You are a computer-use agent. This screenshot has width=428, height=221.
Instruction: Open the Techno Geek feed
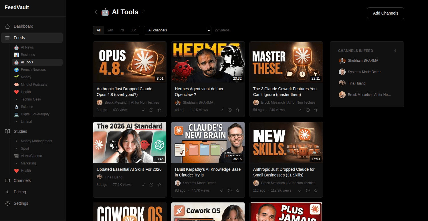37,99
